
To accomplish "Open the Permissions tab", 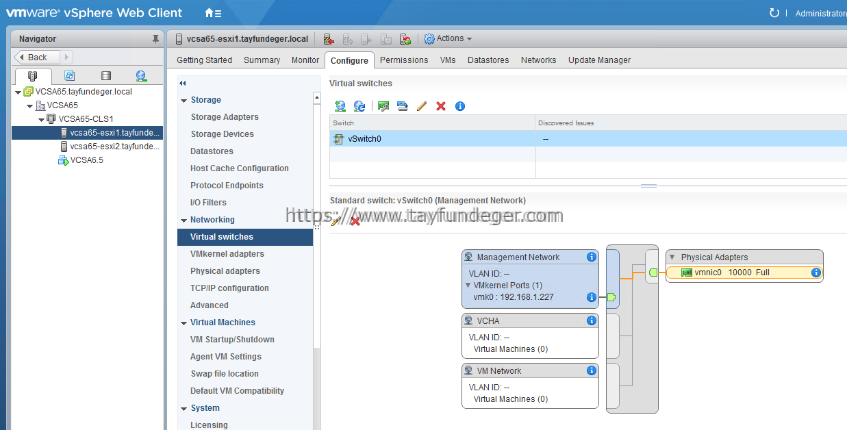I will [404, 60].
